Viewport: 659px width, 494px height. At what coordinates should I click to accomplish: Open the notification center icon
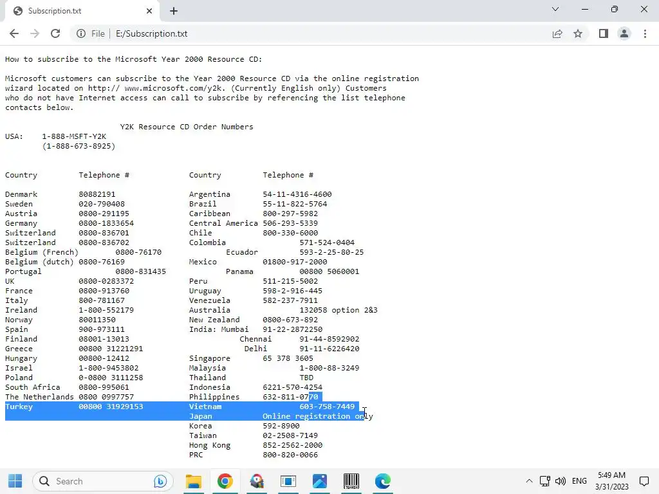[644, 481]
